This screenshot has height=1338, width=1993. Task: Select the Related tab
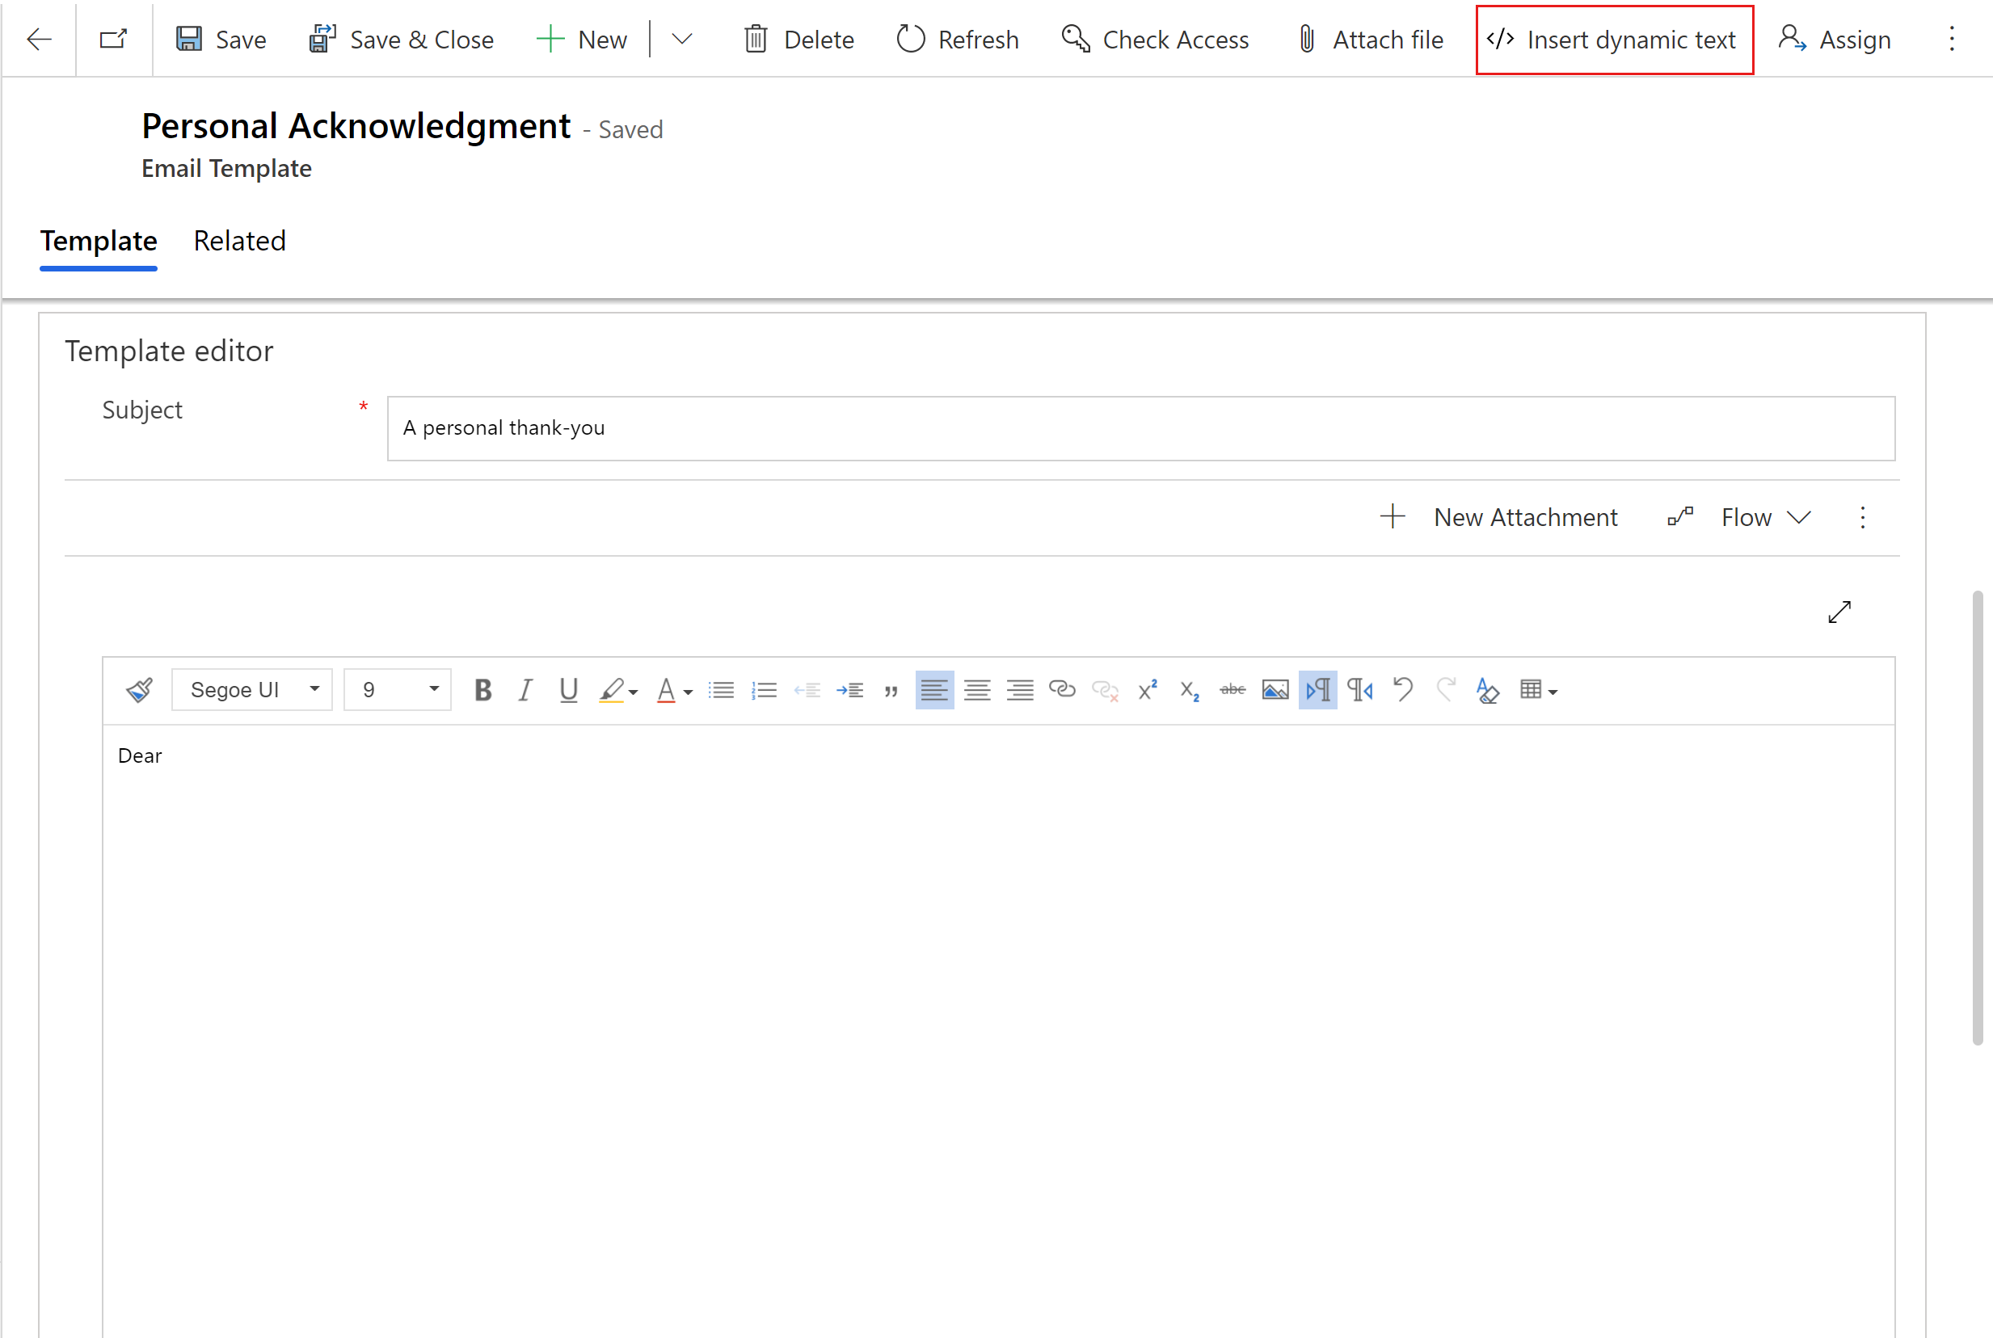(x=240, y=241)
